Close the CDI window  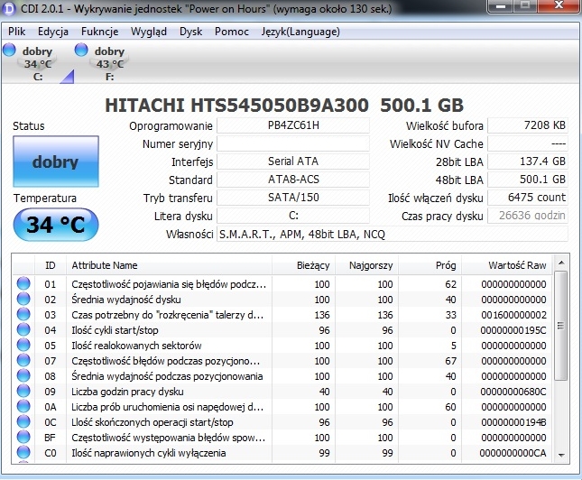pos(558,6)
